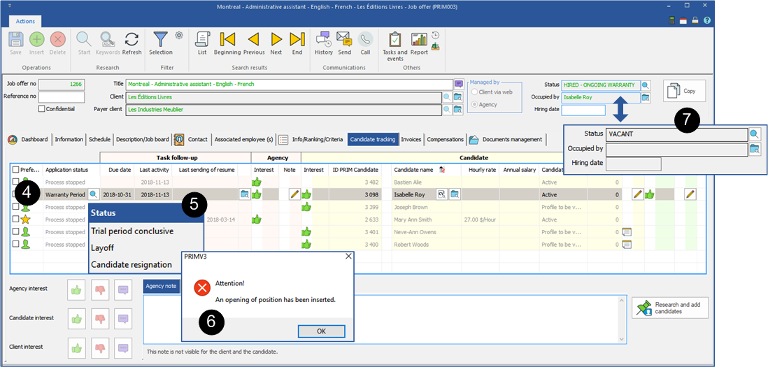Open communications History

coord(323,39)
